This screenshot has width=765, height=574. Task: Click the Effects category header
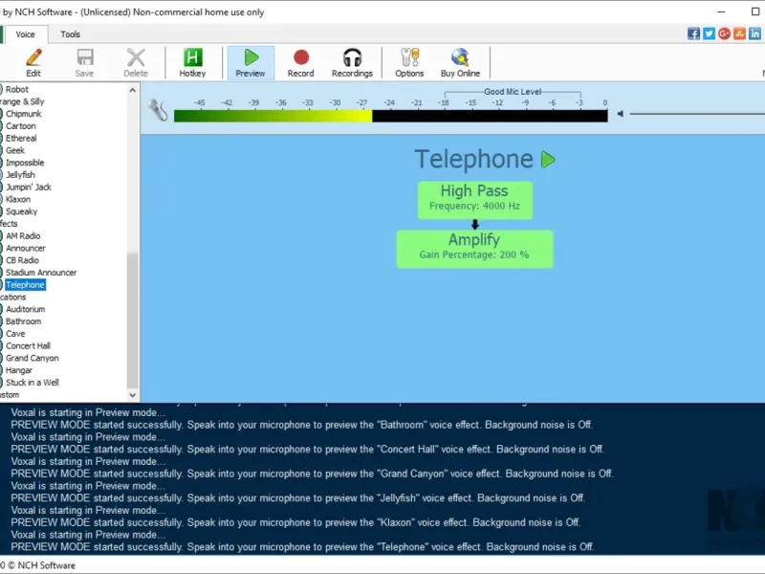pos(9,224)
